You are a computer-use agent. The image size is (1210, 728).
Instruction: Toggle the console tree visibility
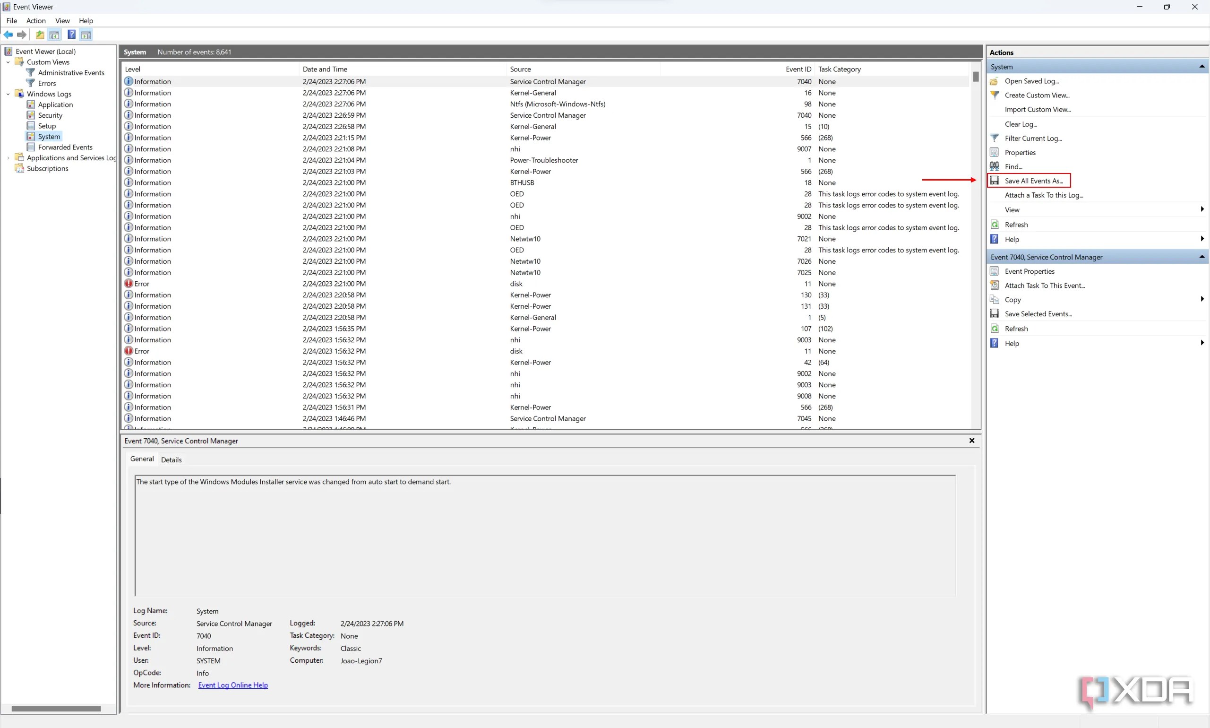click(54, 35)
